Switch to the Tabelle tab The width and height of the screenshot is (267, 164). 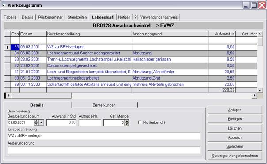(10, 17)
